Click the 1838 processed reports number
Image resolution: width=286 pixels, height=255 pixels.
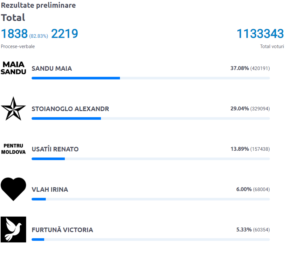[14, 34]
